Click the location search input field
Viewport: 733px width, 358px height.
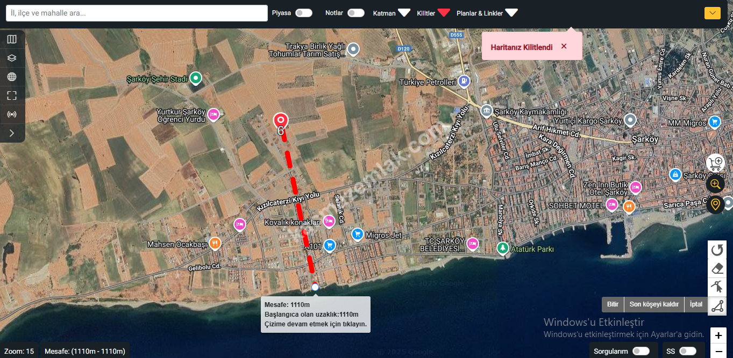click(137, 13)
